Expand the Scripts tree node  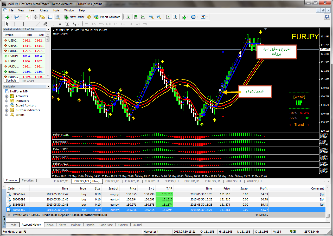click(7, 115)
